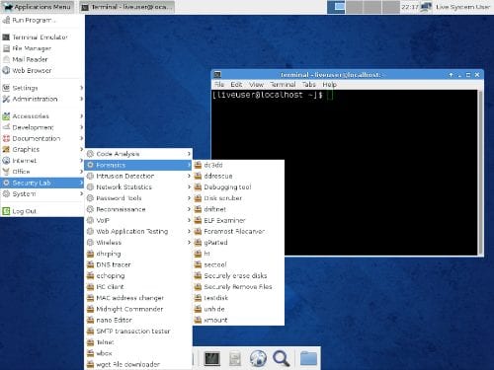Screen dimensions: 494x370
Task: Click the Applications Menu button
Action: coord(39,7)
